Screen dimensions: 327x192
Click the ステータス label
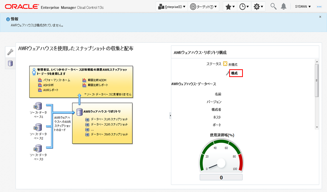214,64
